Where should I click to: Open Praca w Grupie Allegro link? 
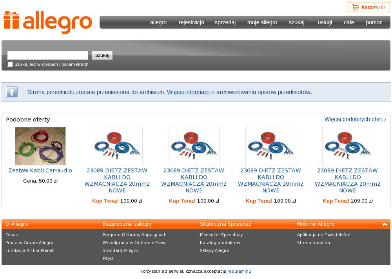tap(29, 243)
